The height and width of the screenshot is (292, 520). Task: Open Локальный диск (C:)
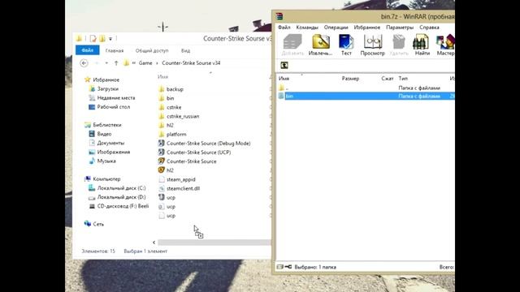click(117, 188)
